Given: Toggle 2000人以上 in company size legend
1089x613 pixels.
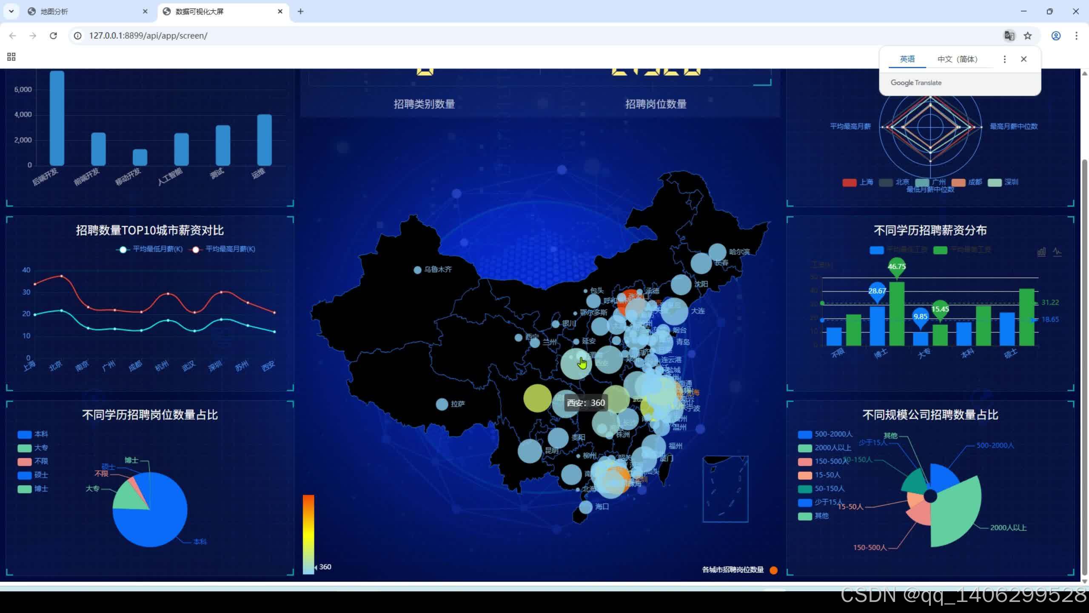Looking at the screenshot, I should 824,448.
